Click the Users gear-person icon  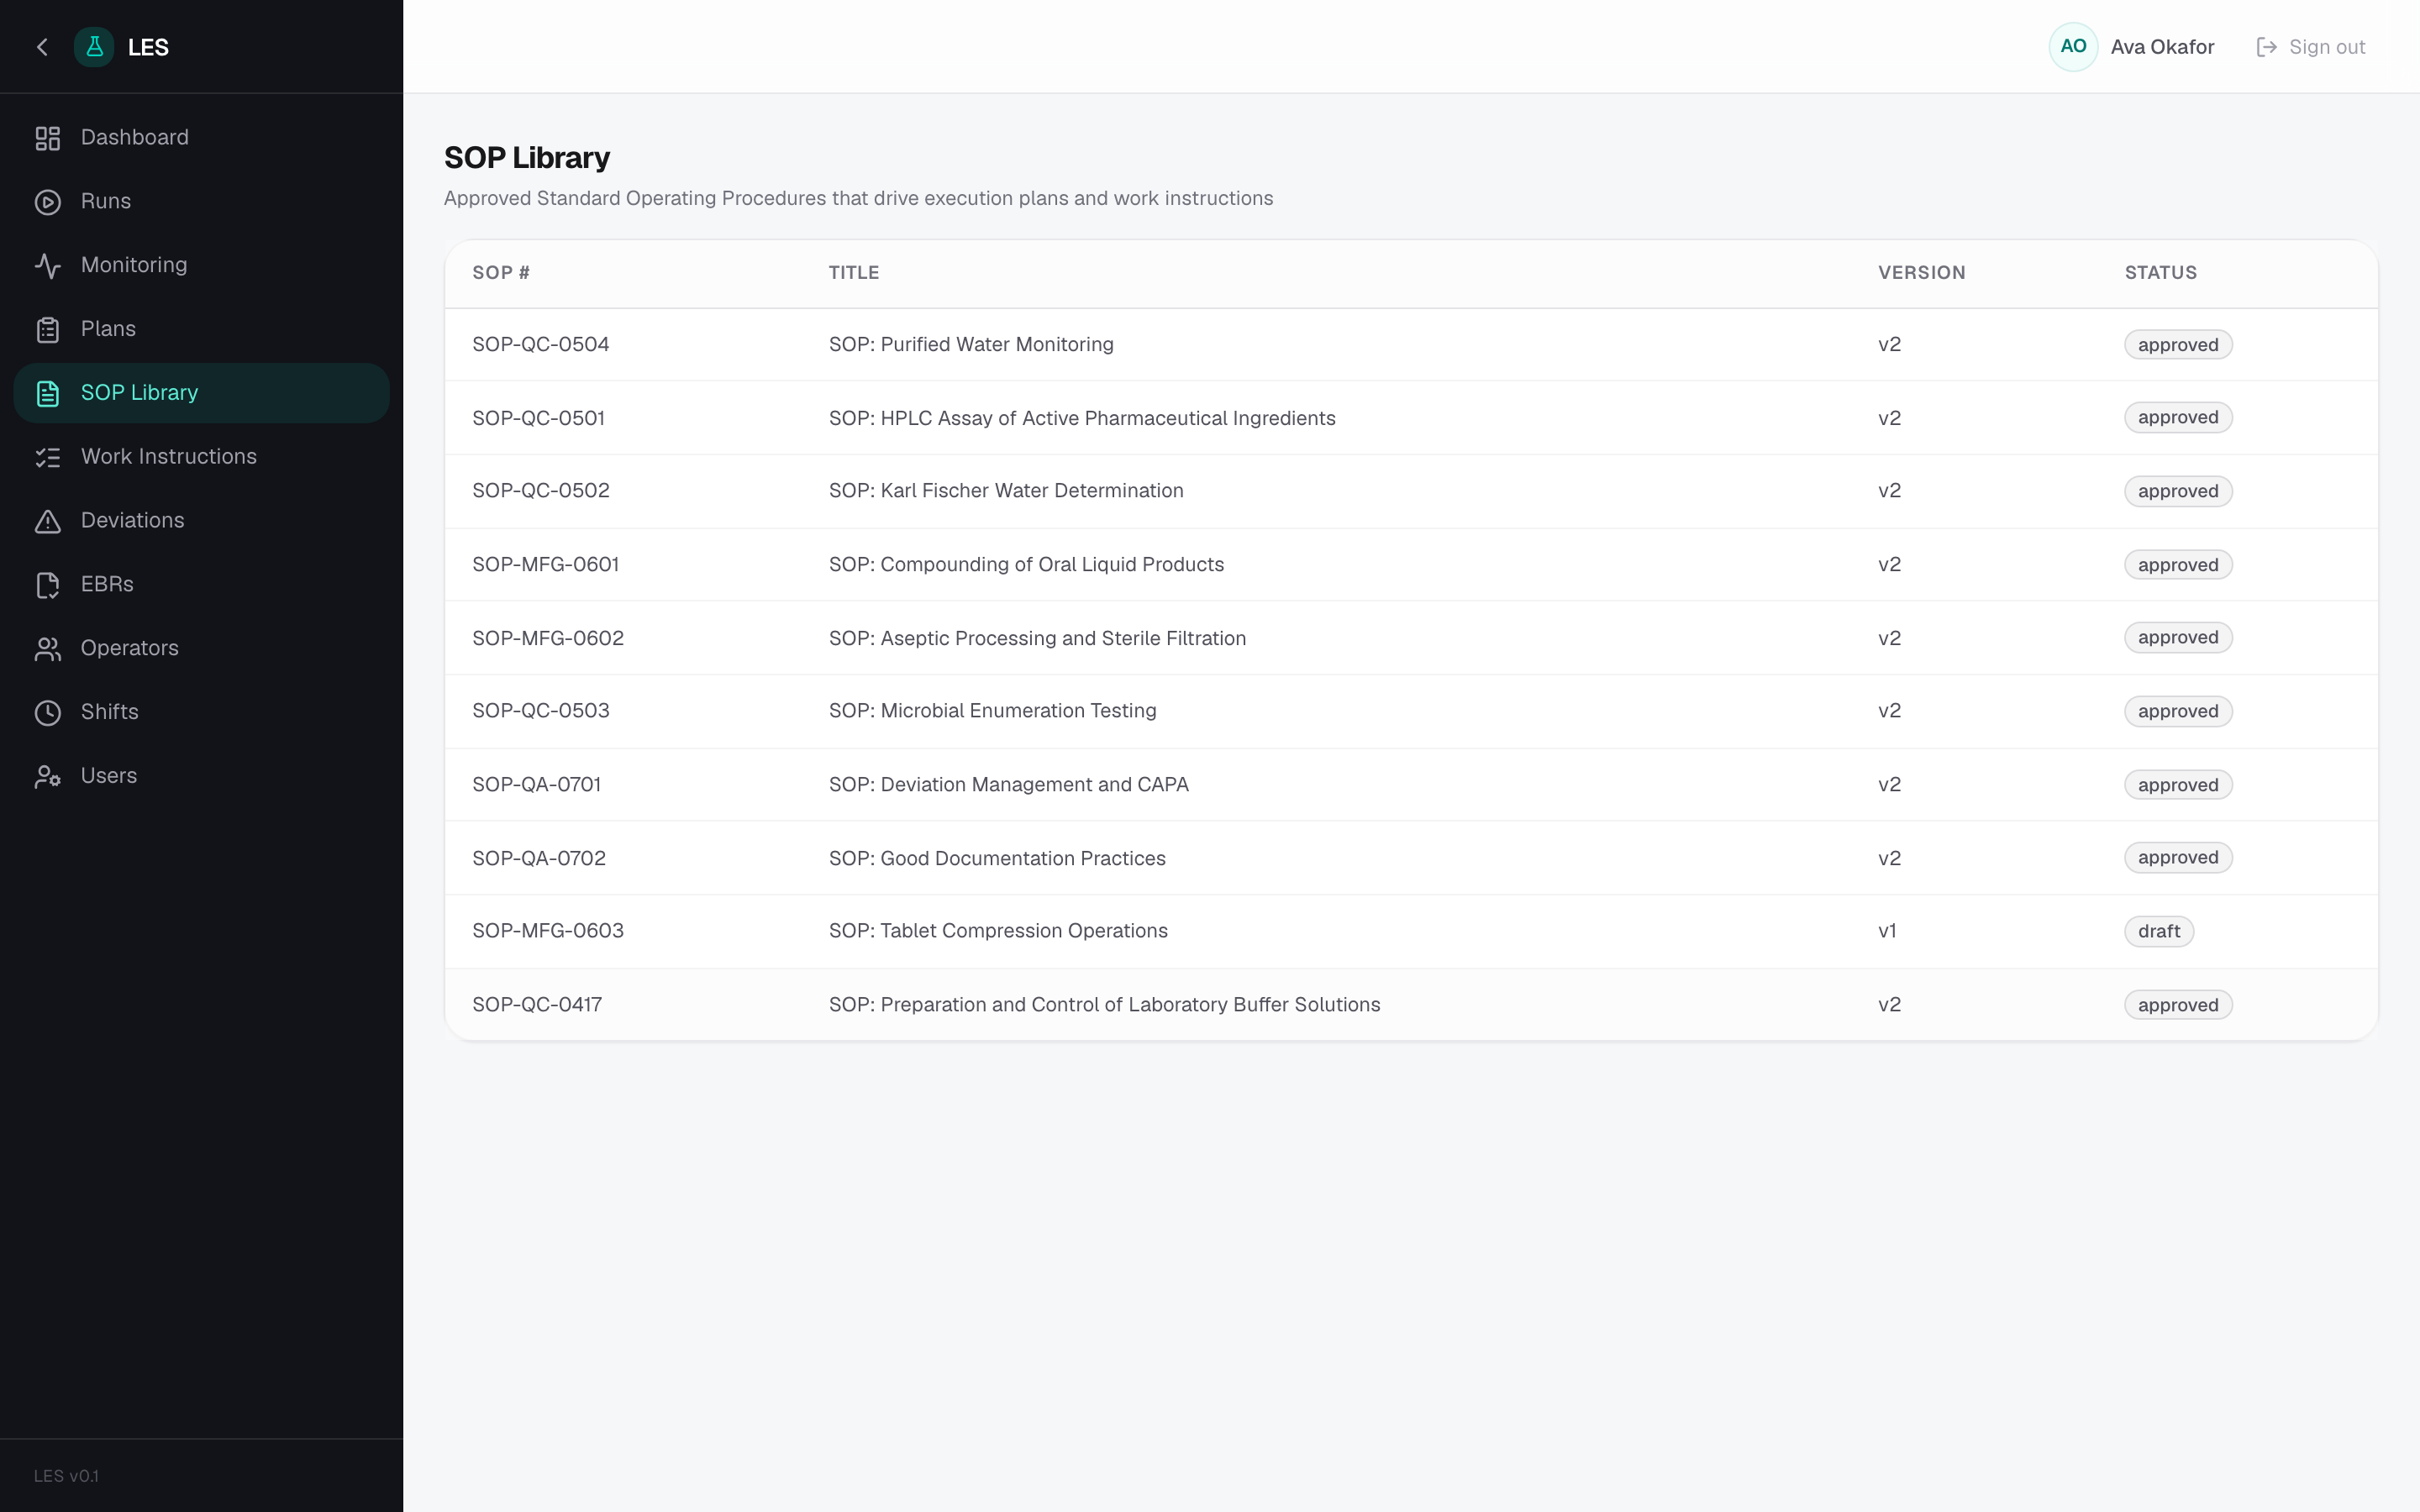[x=48, y=777]
